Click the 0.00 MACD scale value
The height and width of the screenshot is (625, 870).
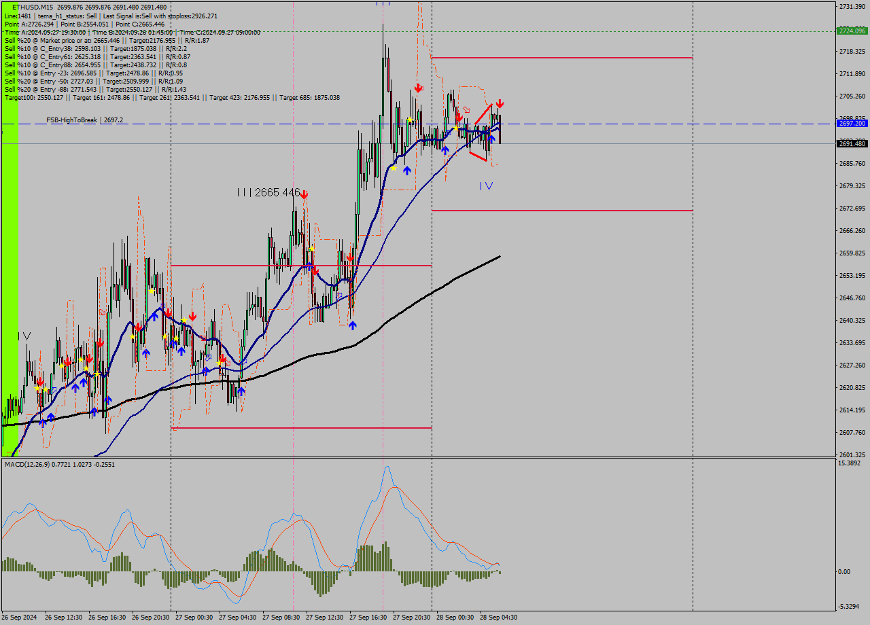846,571
